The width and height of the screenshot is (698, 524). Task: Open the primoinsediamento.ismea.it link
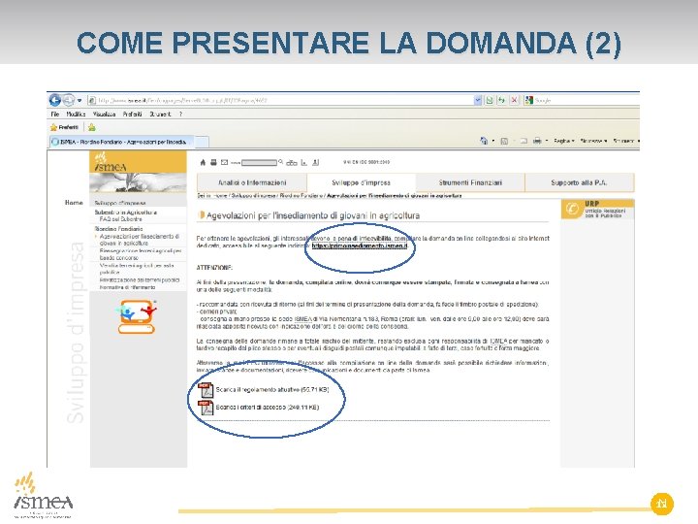click(360, 246)
